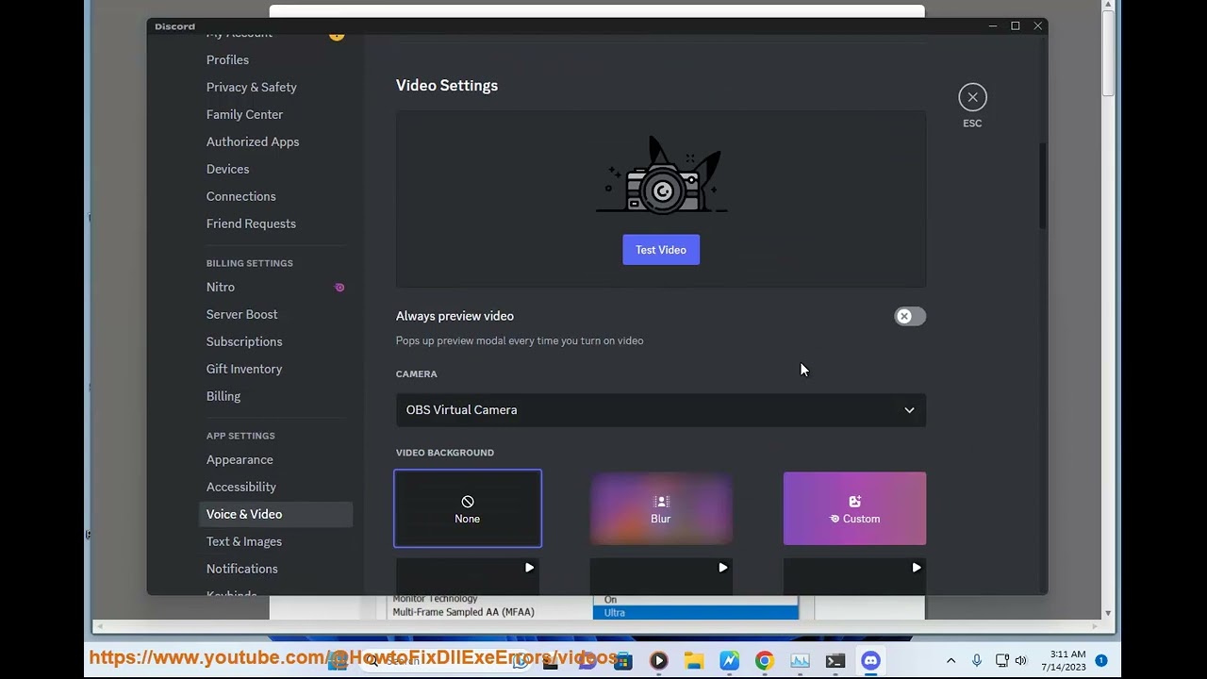This screenshot has width=1207, height=679.
Task: Open clock showing 3:11 AM
Action: pos(1065,661)
